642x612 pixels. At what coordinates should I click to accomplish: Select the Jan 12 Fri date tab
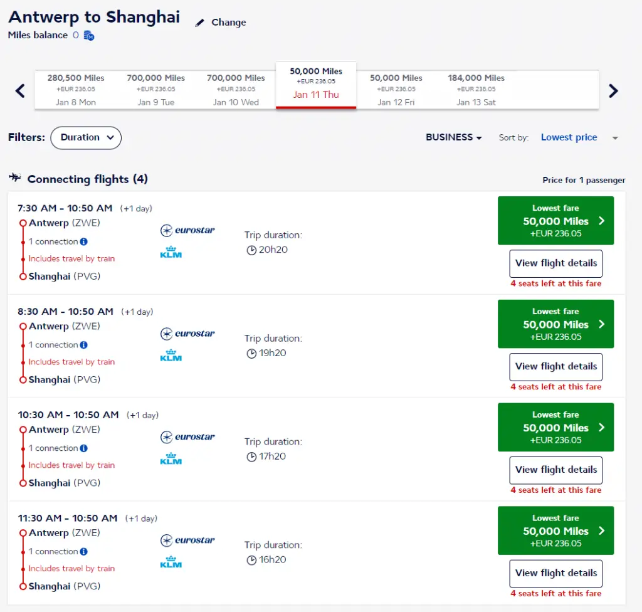(396, 90)
